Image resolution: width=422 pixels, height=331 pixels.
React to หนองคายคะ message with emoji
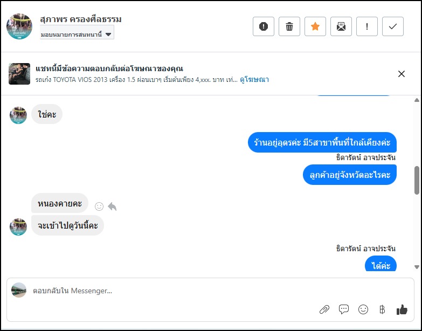[99, 206]
